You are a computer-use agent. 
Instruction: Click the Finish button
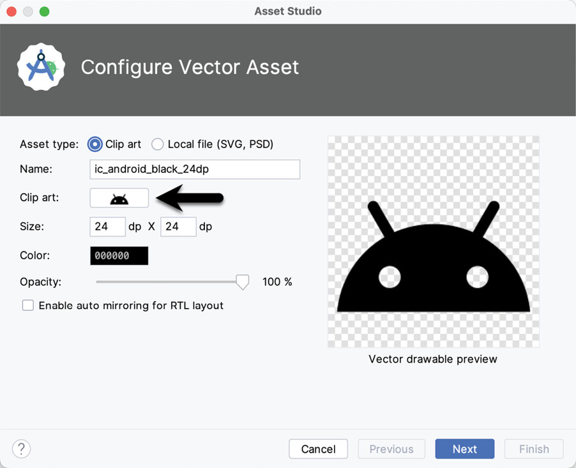click(534, 449)
